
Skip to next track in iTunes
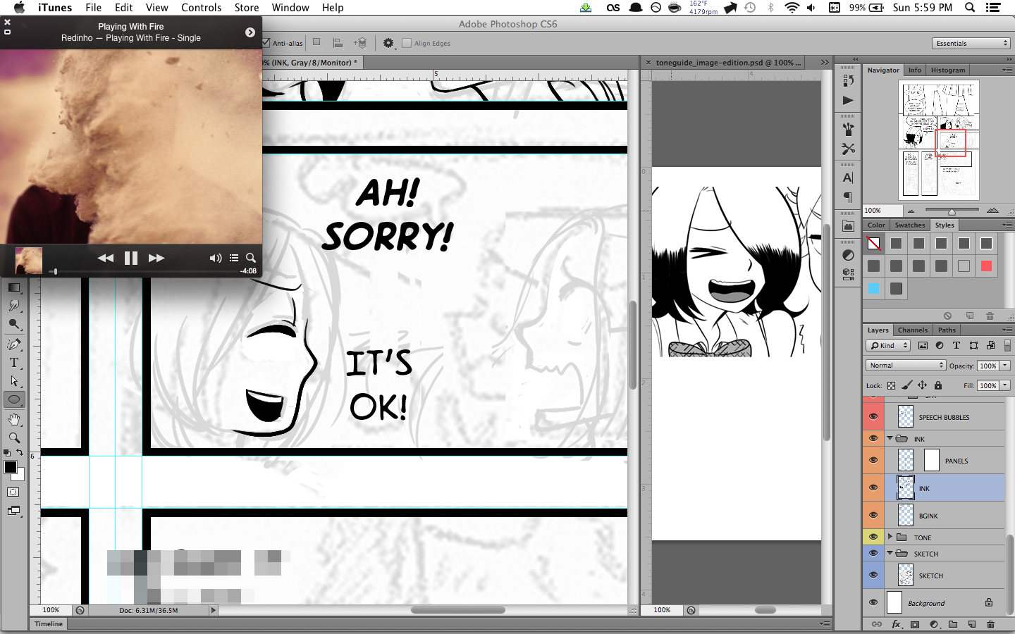point(156,258)
